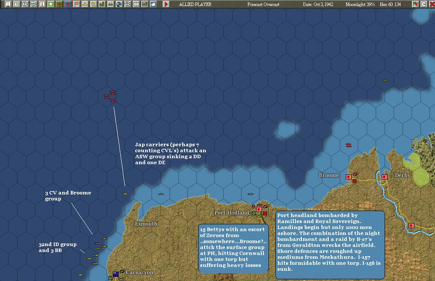Select the Japanese base on the river southeast of Derby
The height and width of the screenshot is (281, 435).
412,226
